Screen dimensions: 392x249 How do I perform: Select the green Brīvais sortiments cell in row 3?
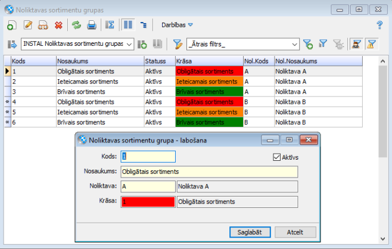(209, 92)
